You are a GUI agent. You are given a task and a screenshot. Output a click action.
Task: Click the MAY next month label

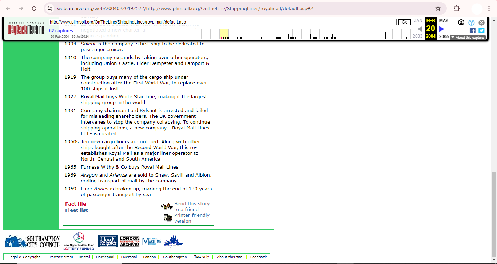[x=444, y=21]
